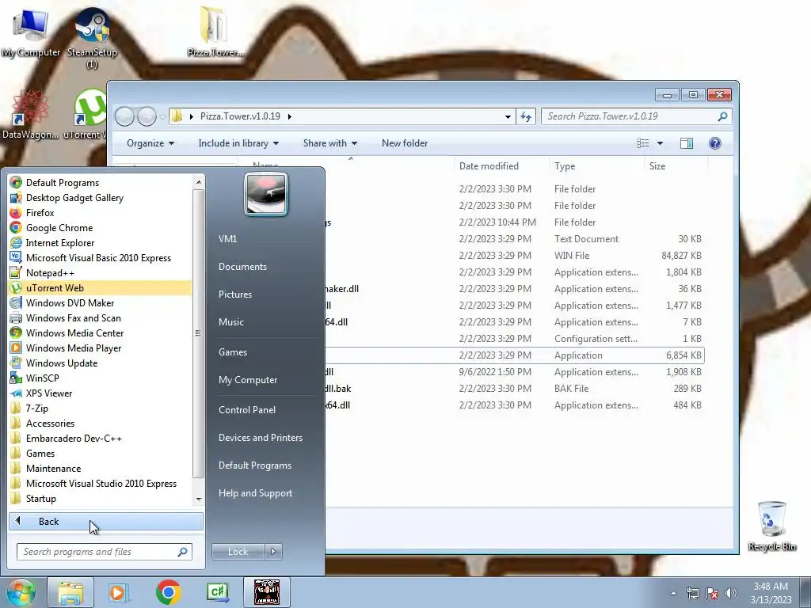Viewport: 811px width, 608px height.
Task: Click the Lock button
Action: (238, 552)
